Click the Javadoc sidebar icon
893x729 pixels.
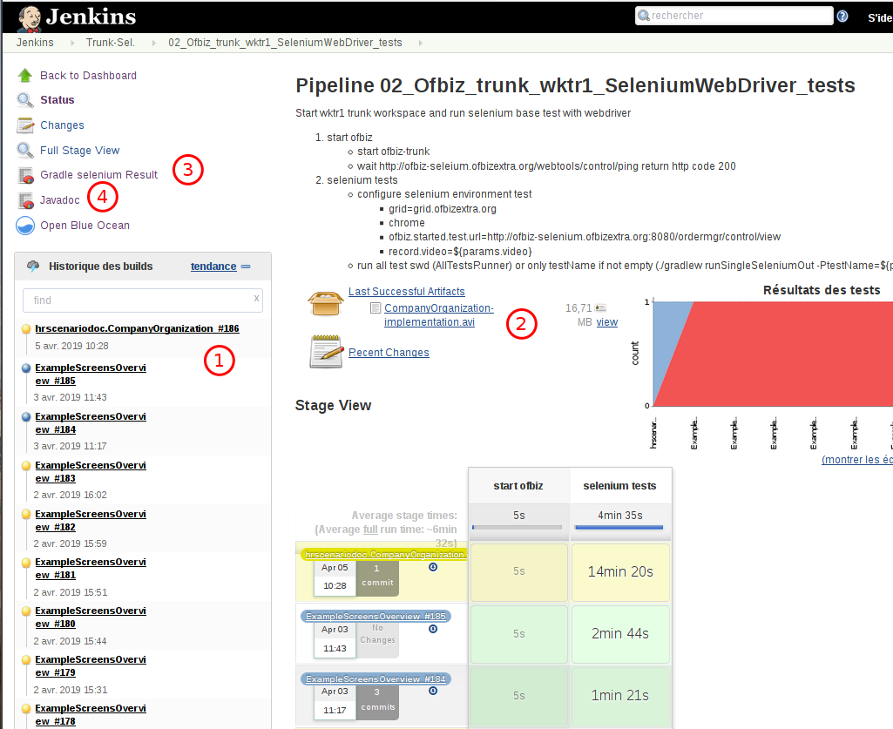click(25, 200)
